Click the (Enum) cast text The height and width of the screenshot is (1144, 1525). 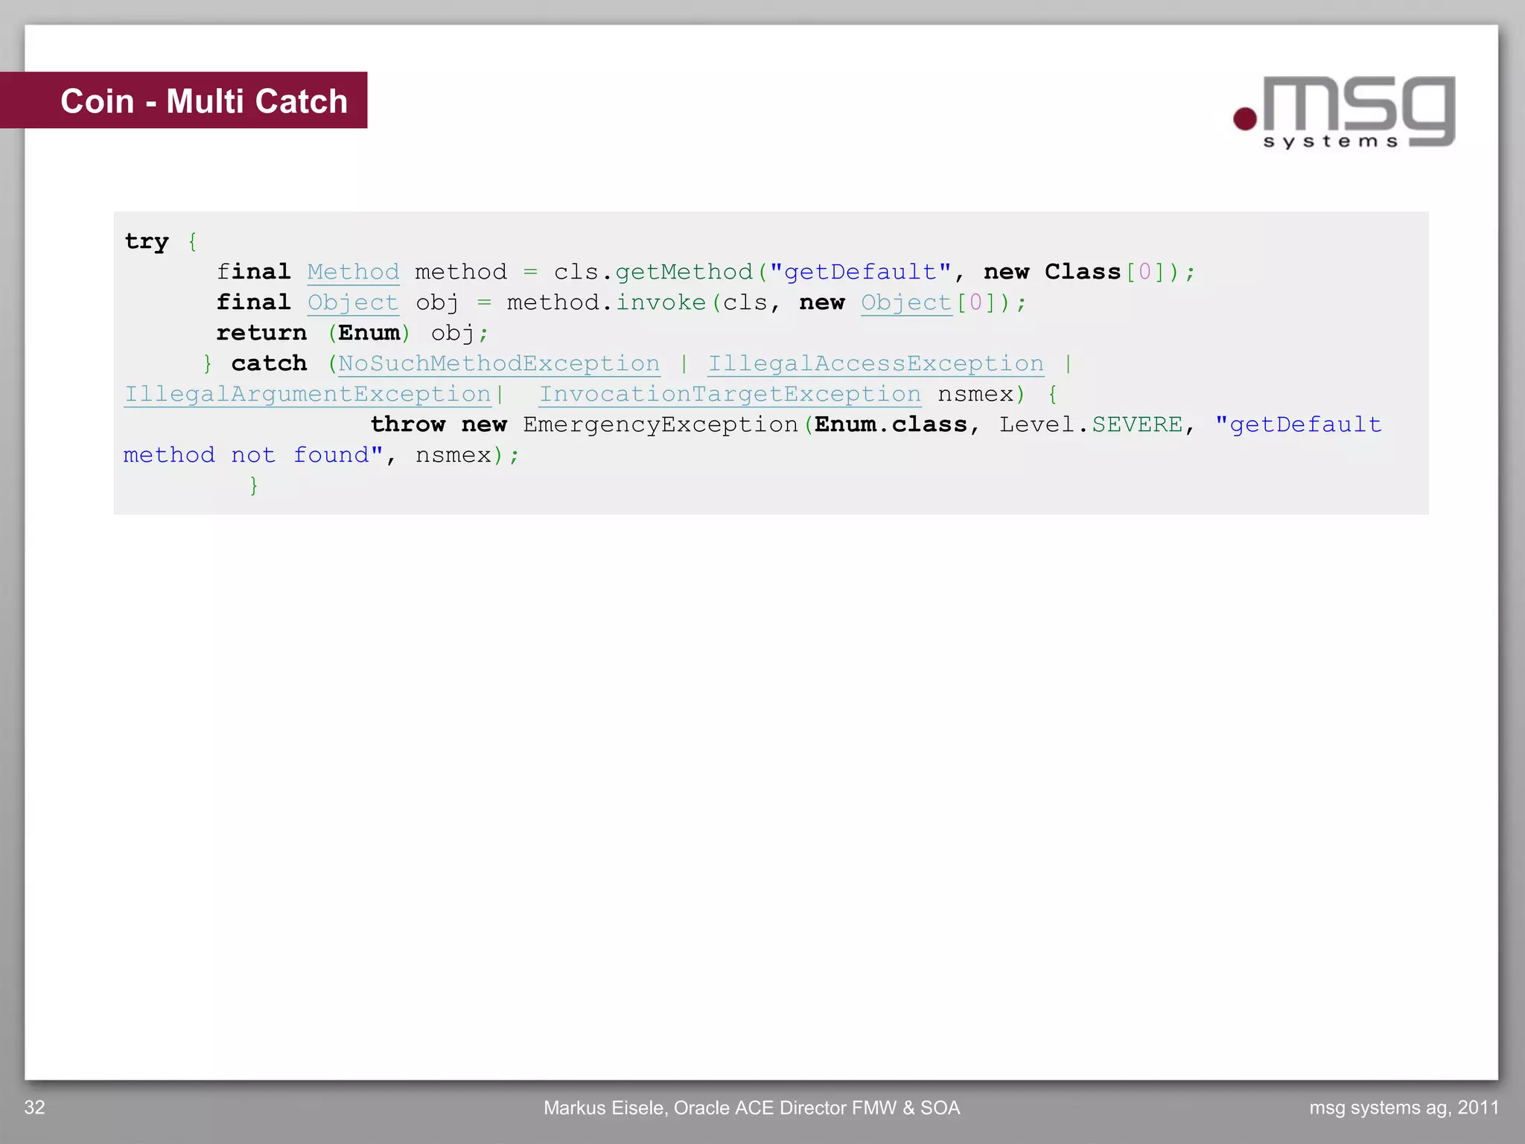[369, 333]
